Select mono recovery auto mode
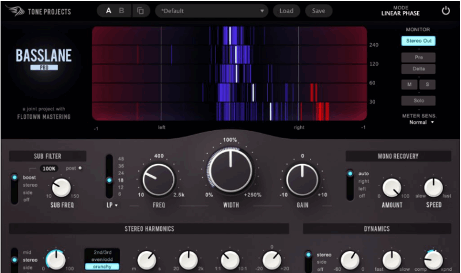 coord(364,174)
